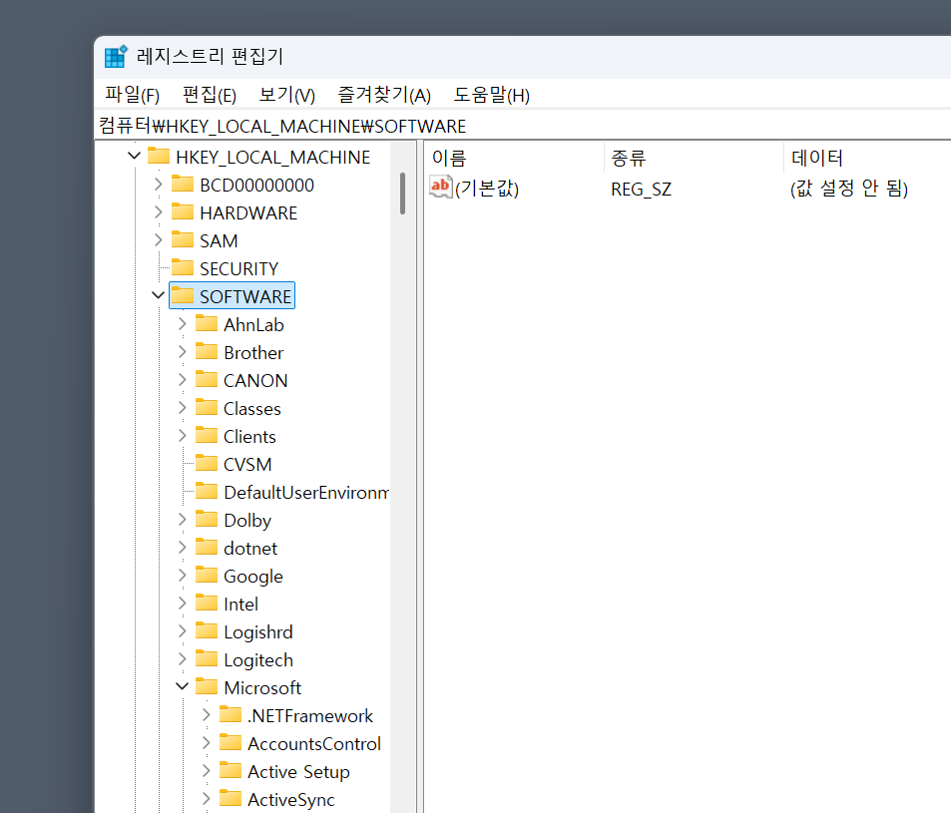Image resolution: width=951 pixels, height=813 pixels.
Task: Click the (값 설정 안 됨) data cell
Action: [x=849, y=189]
